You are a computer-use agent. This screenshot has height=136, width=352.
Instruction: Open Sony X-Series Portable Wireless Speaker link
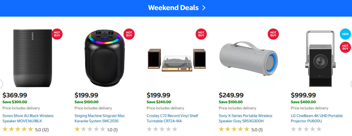(x=245, y=118)
